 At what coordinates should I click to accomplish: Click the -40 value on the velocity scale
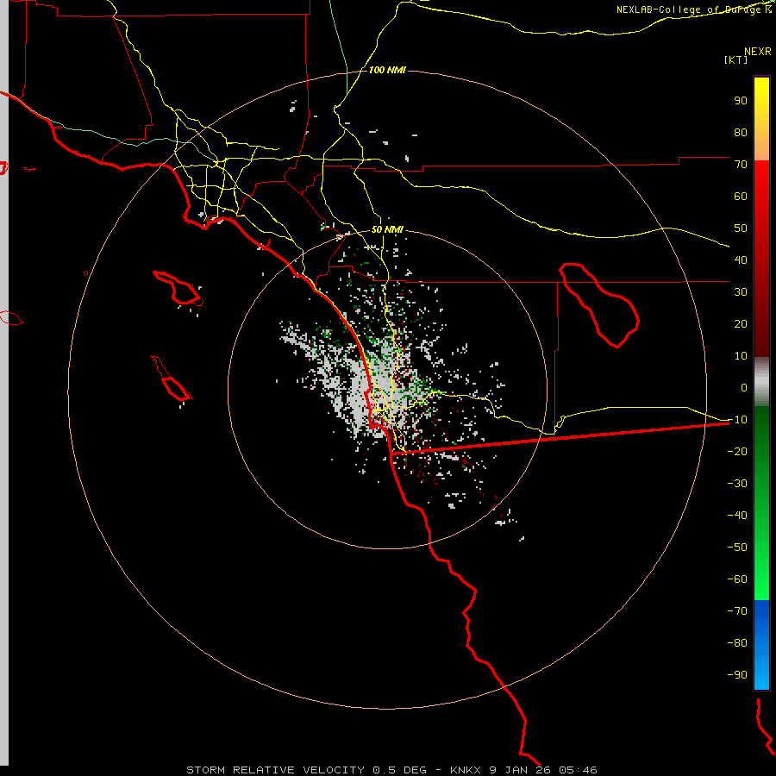(737, 516)
